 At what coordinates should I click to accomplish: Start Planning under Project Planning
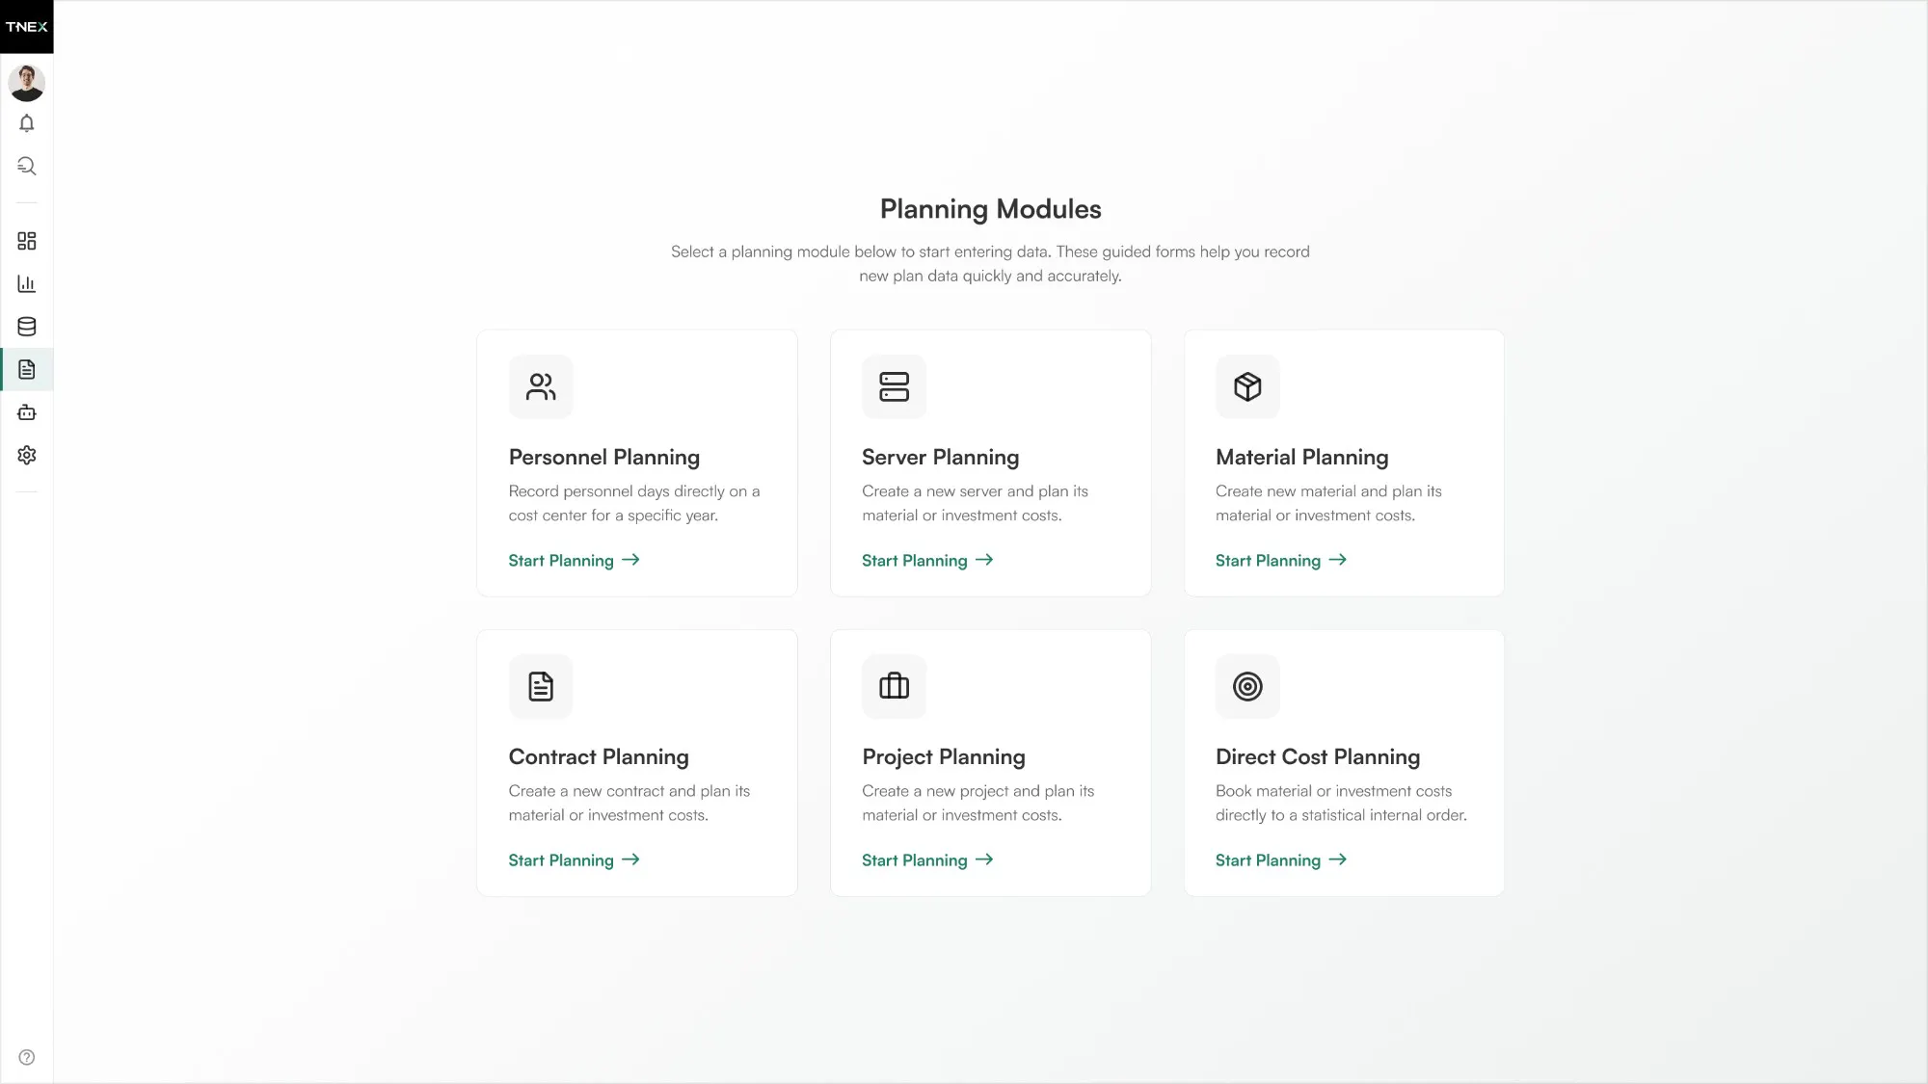(927, 860)
